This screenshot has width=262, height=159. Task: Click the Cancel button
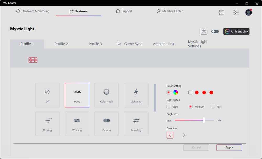coord(196,147)
